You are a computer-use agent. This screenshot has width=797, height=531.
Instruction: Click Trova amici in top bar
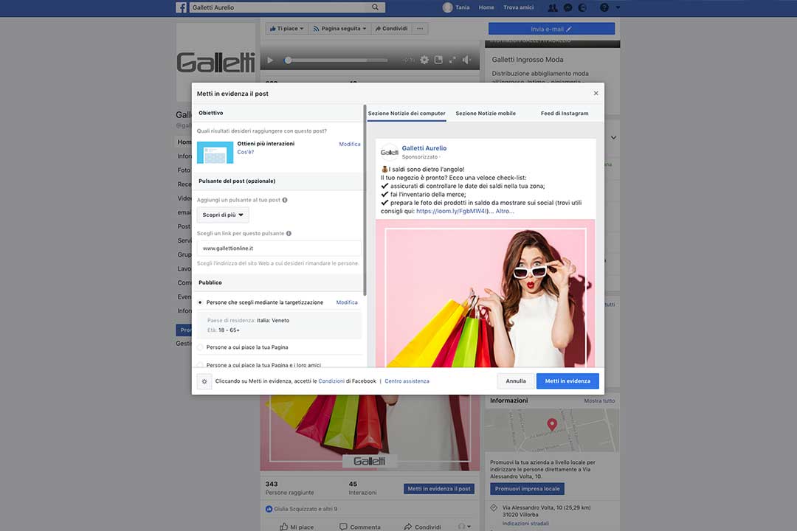pyautogui.click(x=519, y=7)
